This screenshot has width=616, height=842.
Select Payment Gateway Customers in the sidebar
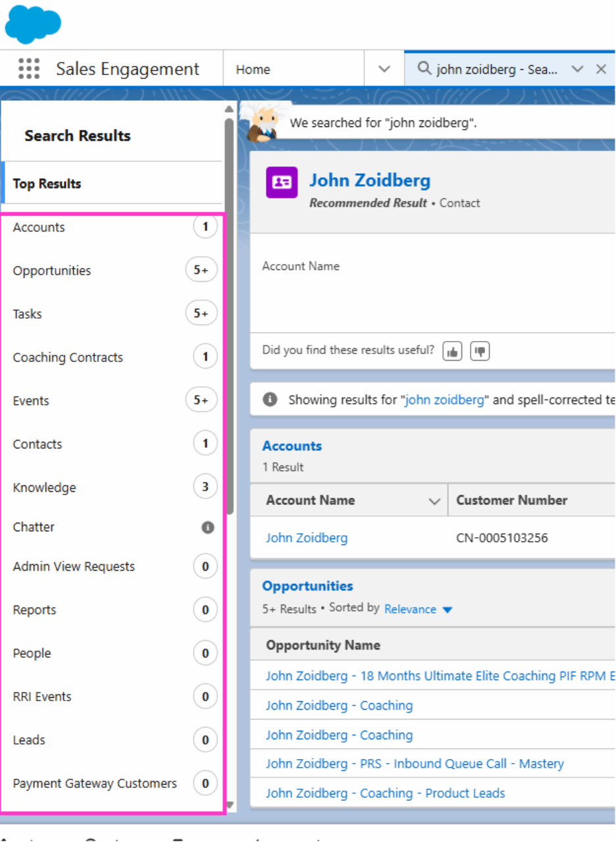click(112, 783)
